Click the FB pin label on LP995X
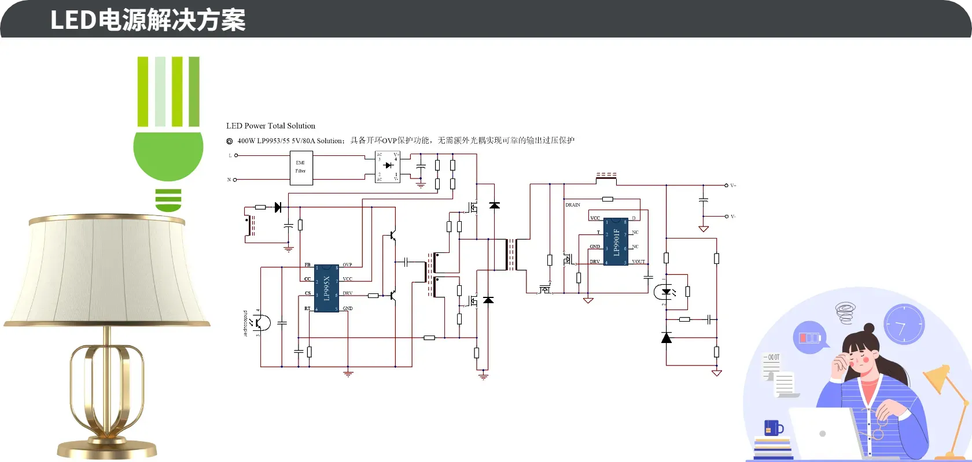Image resolution: width=972 pixels, height=462 pixels. coord(307,264)
